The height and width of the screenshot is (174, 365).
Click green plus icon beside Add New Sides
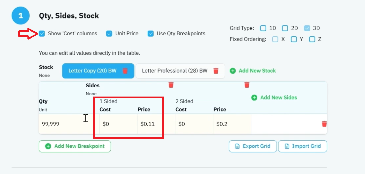coord(254,98)
